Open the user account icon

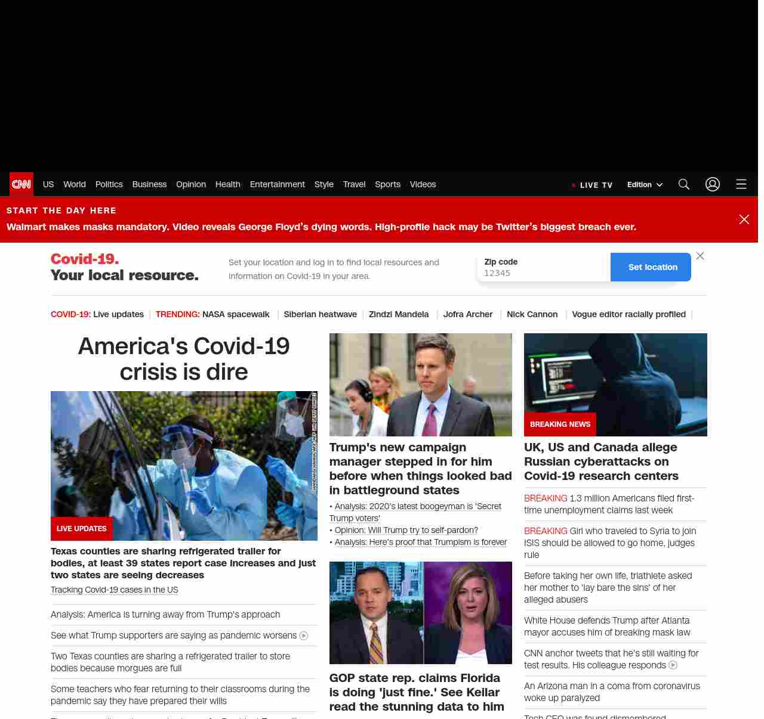click(x=713, y=184)
